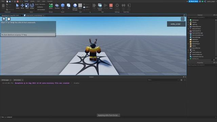Click the Chat service icon in Explorer
The height and width of the screenshot is (122, 217).
191,50
